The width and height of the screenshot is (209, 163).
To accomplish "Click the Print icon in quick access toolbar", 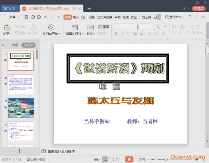I will pyautogui.click(x=33, y=17).
